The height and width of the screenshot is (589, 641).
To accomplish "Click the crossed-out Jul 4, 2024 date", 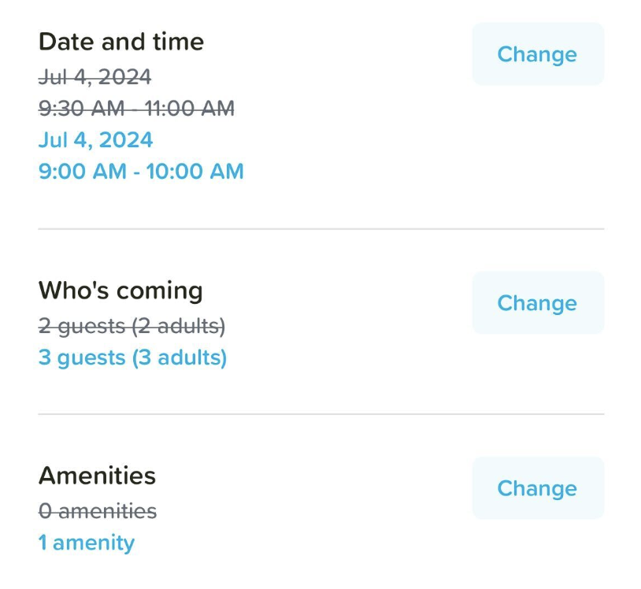I will [x=95, y=76].
